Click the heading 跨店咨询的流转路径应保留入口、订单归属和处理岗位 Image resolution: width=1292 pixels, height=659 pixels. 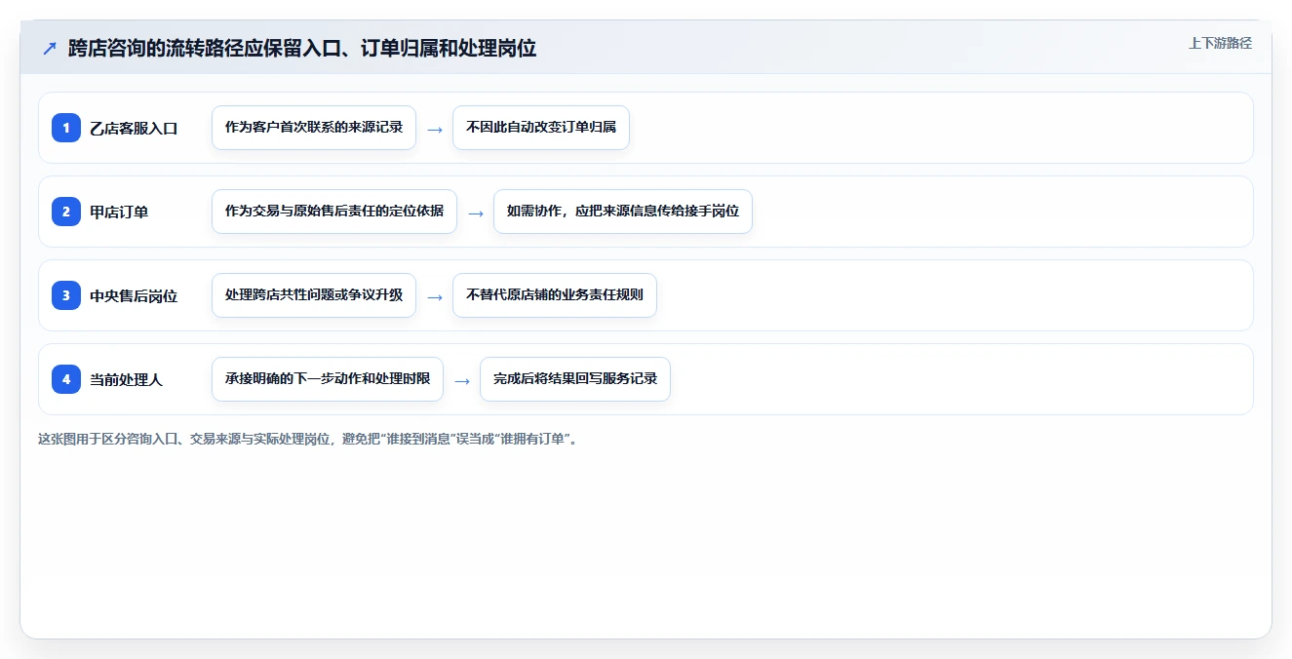(x=302, y=48)
